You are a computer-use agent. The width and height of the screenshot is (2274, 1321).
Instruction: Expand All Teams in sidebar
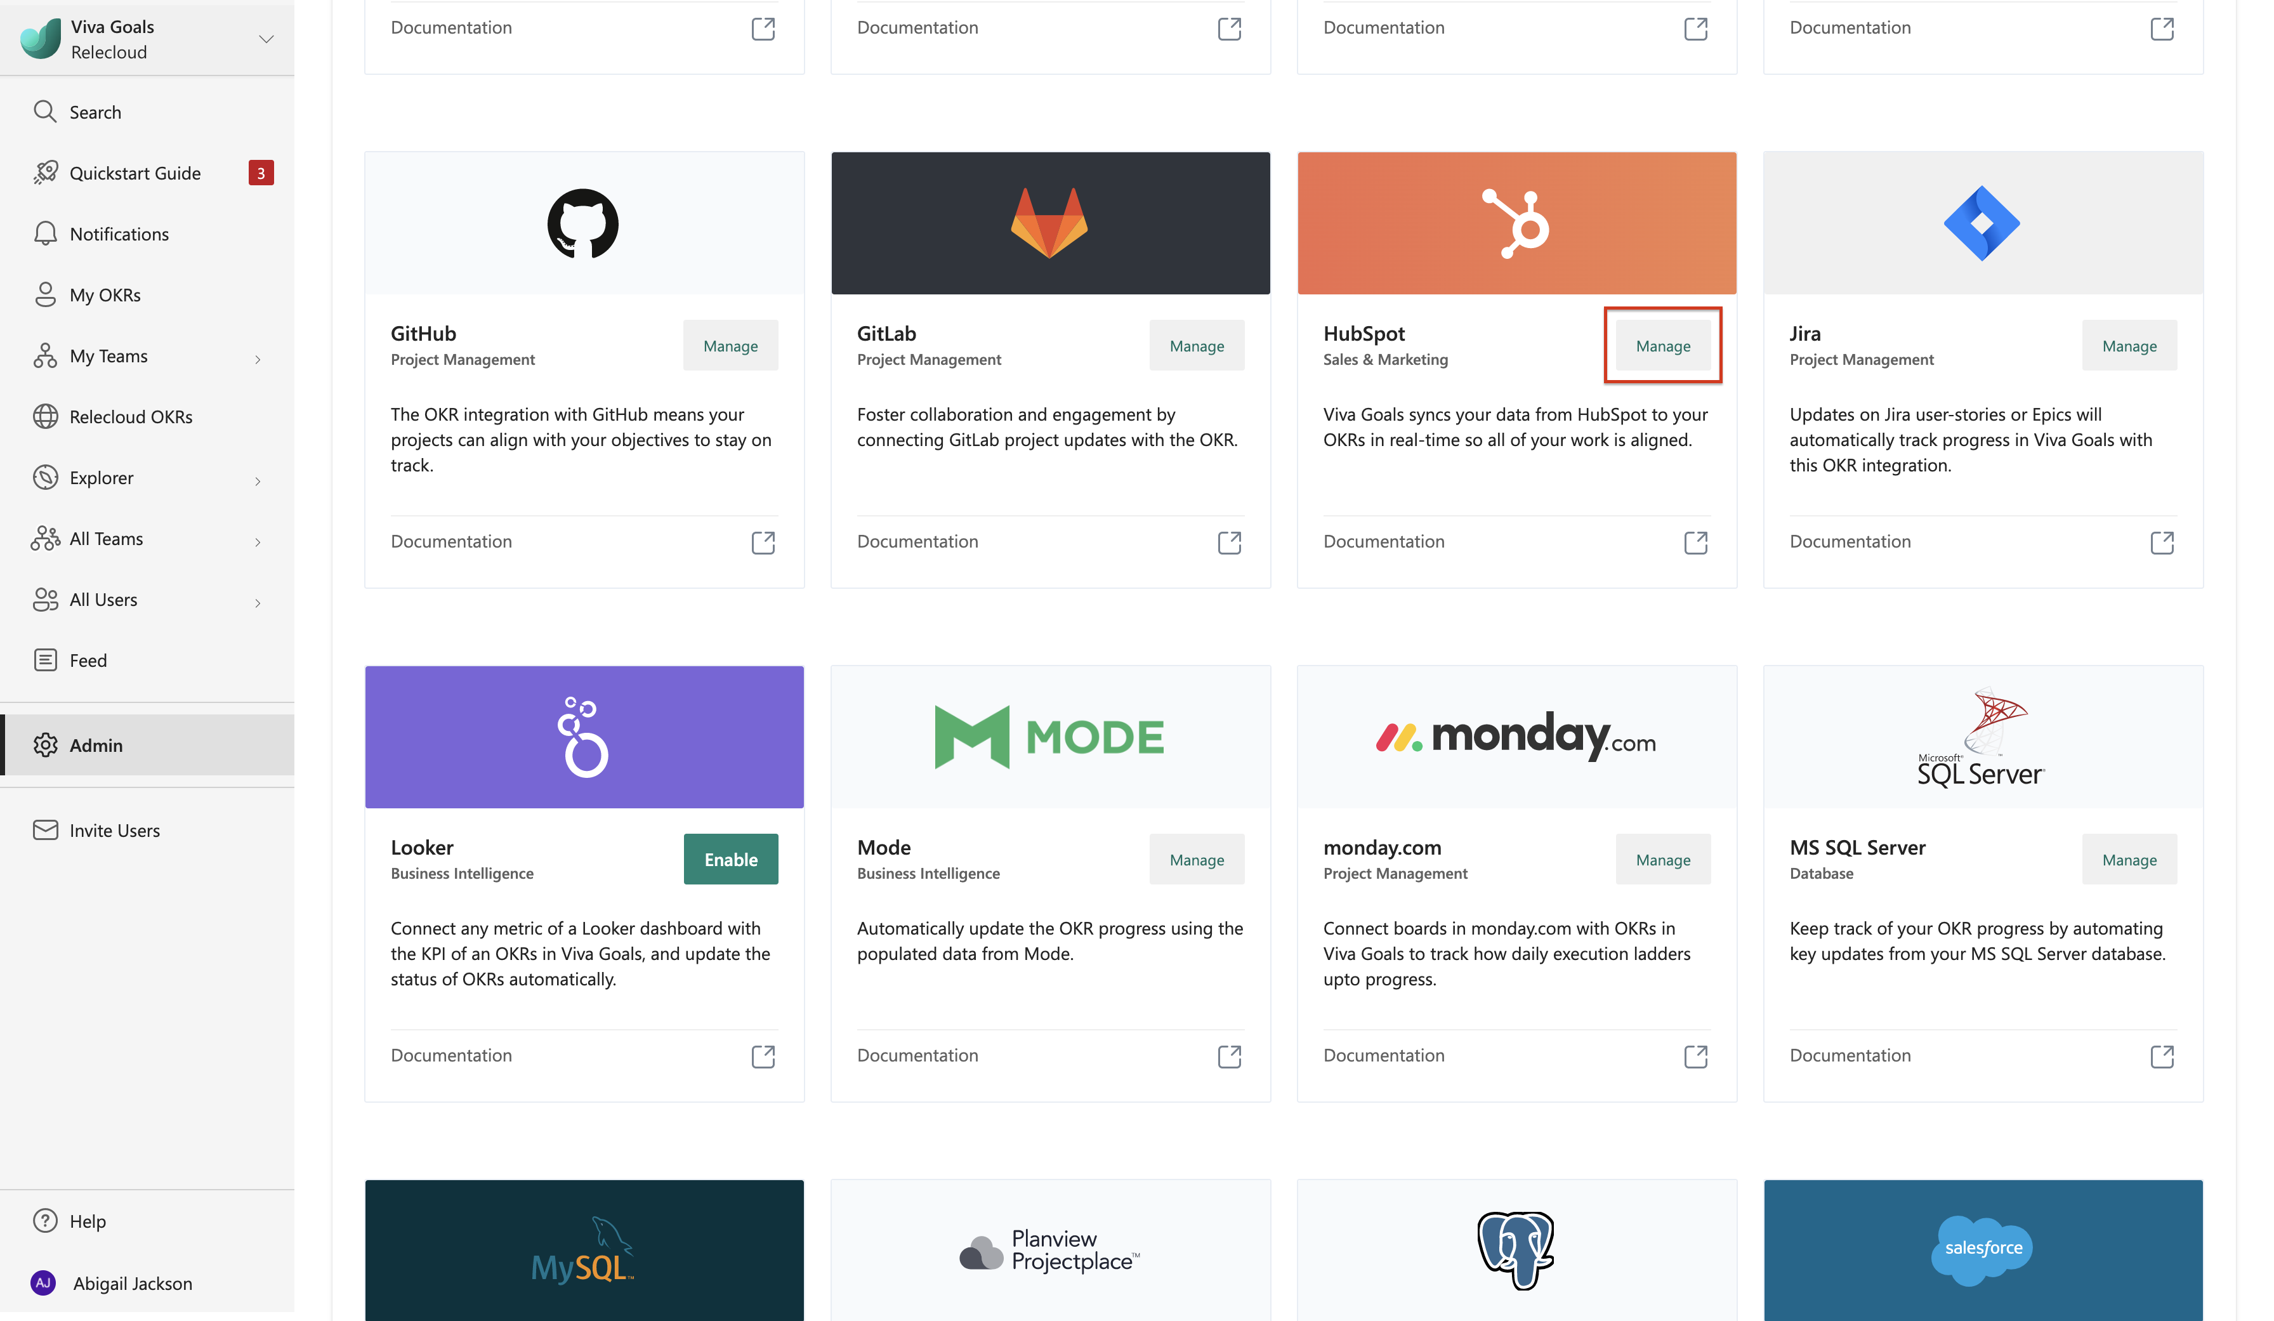[258, 538]
